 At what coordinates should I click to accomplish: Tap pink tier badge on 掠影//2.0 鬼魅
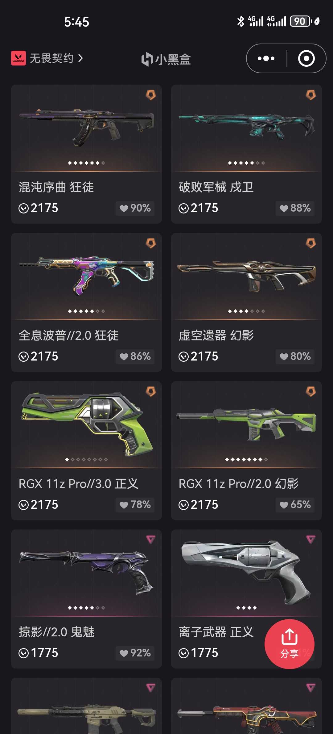151,539
